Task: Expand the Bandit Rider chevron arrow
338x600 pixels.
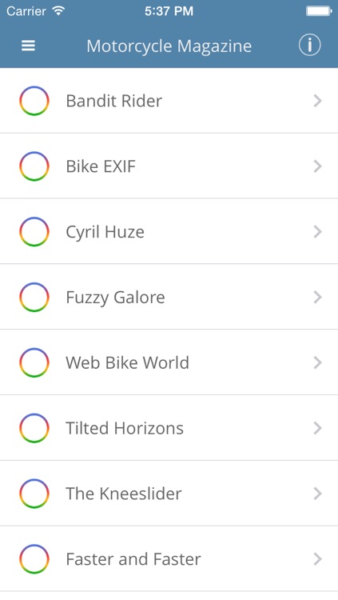Action: (x=317, y=101)
